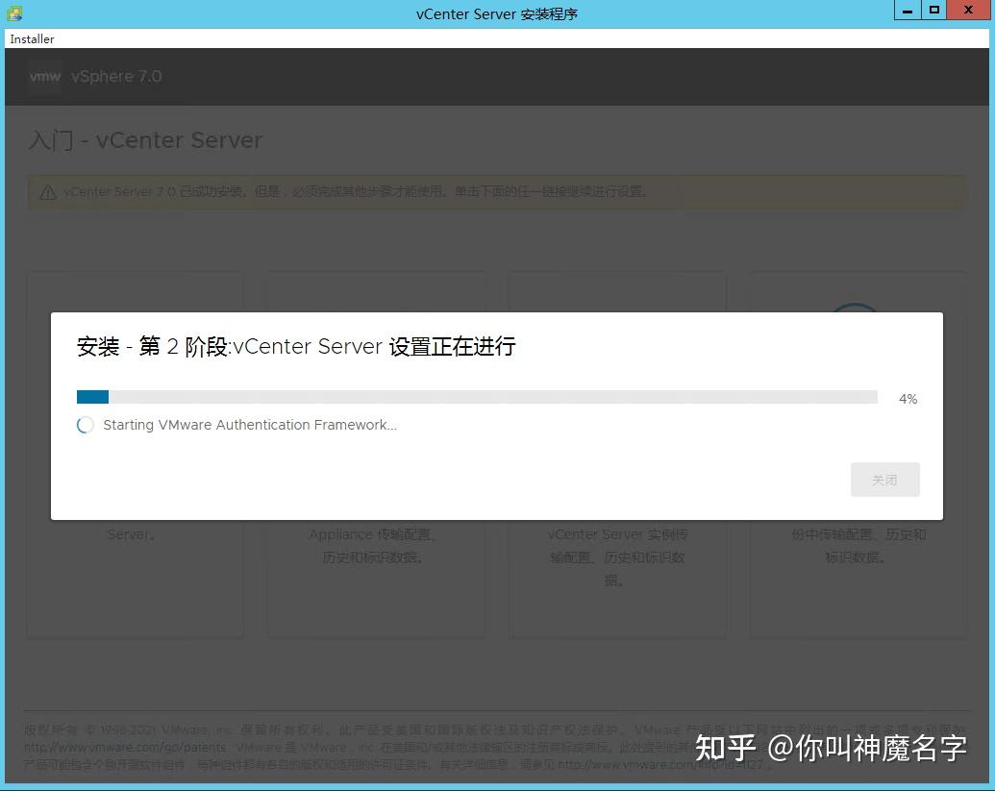Click the blue filled segment of the progress bar
The width and height of the screenshot is (995, 791).
click(x=91, y=396)
